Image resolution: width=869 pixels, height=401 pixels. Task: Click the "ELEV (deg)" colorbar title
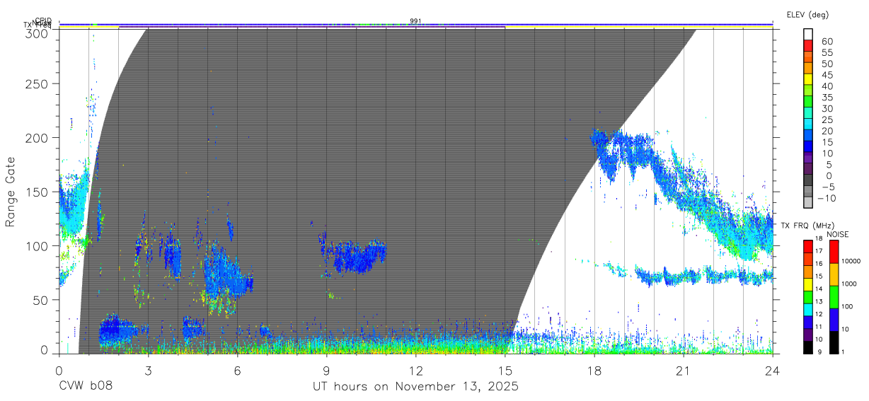(807, 15)
